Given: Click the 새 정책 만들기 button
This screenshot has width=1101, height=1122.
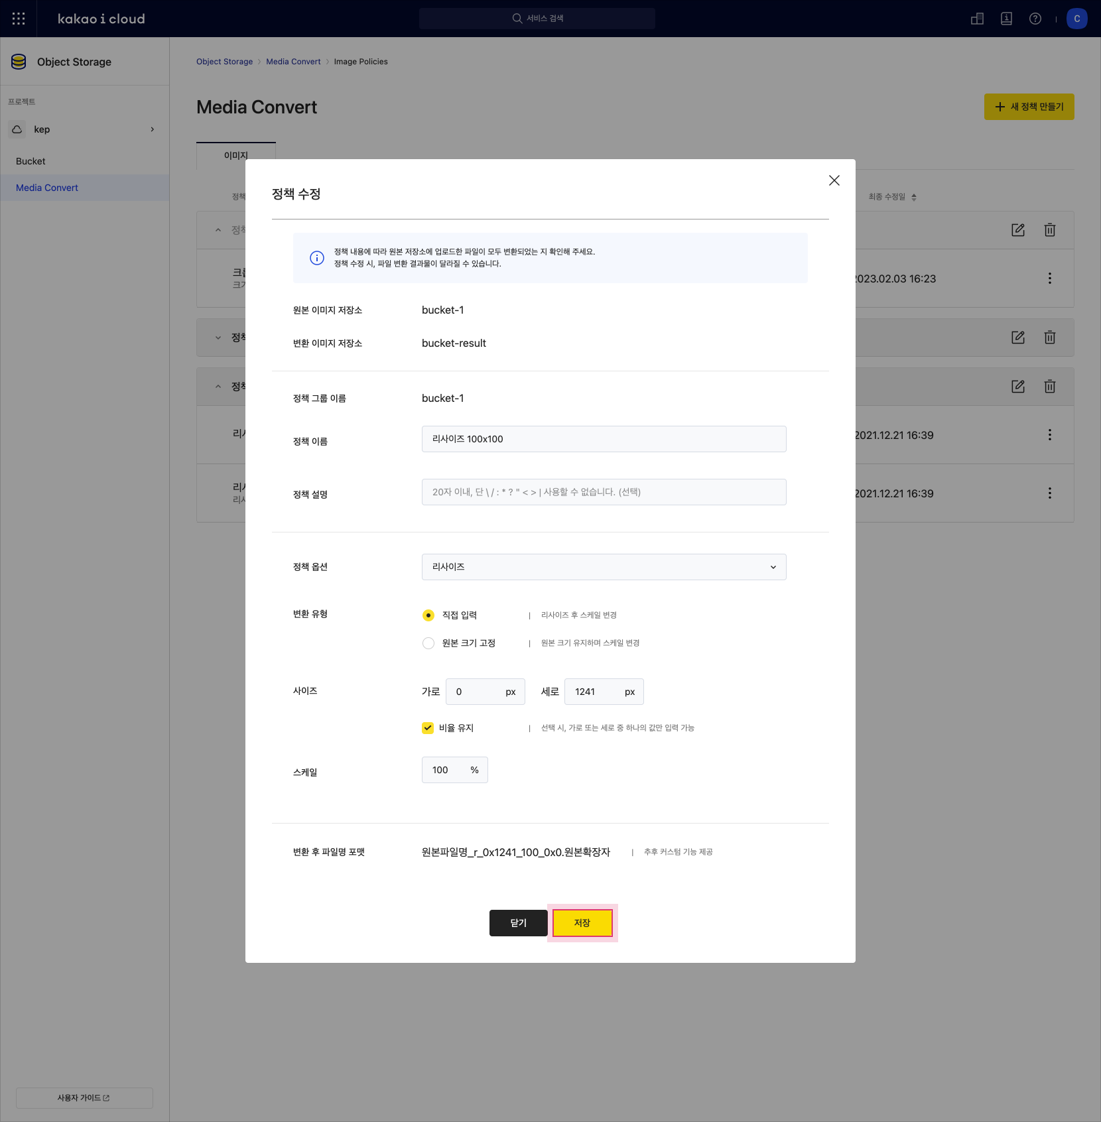Looking at the screenshot, I should tap(1029, 107).
